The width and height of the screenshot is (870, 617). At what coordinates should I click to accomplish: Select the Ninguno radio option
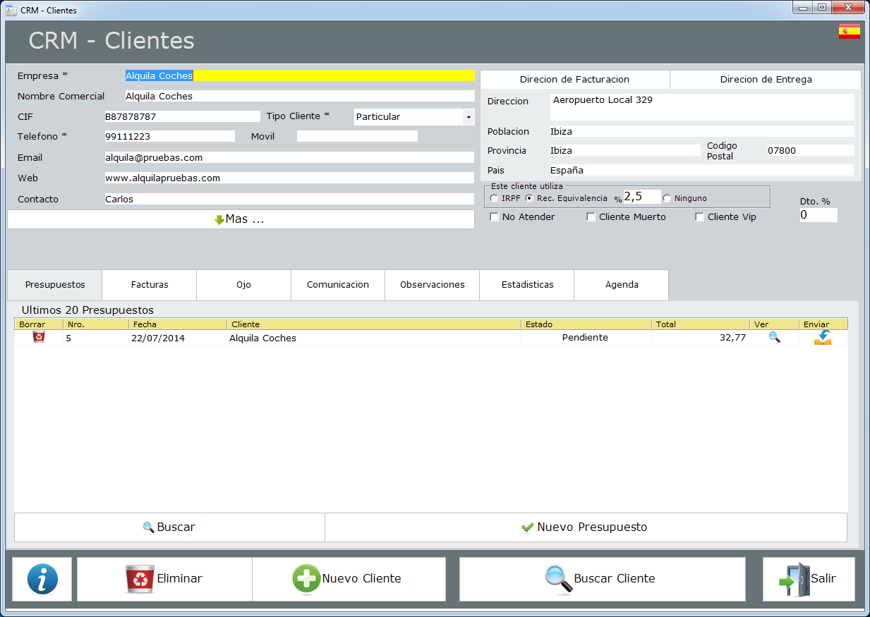[667, 199]
